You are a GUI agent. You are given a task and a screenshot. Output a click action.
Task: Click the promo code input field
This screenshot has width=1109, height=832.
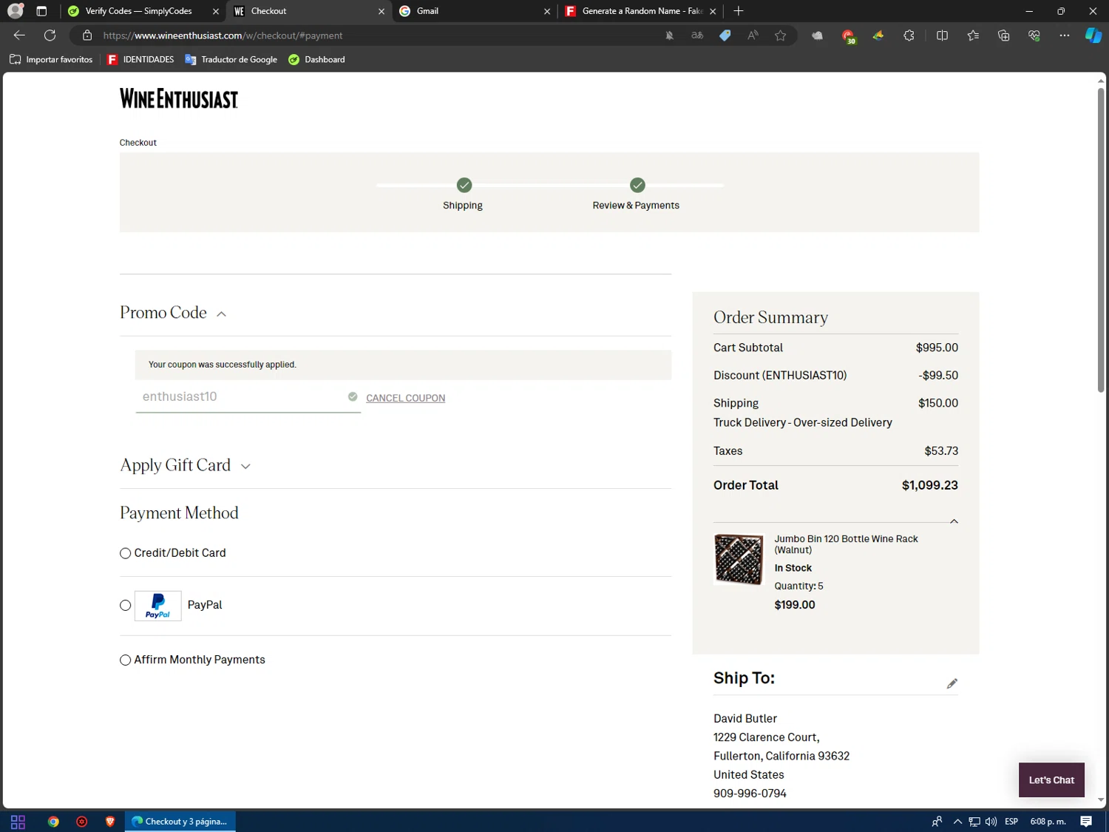pyautogui.click(x=248, y=397)
